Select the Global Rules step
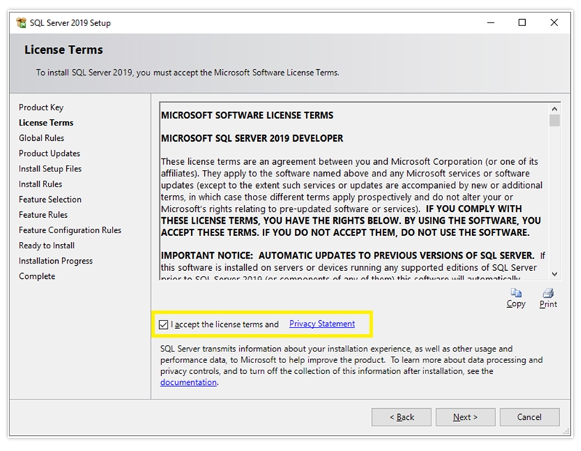 [41, 138]
